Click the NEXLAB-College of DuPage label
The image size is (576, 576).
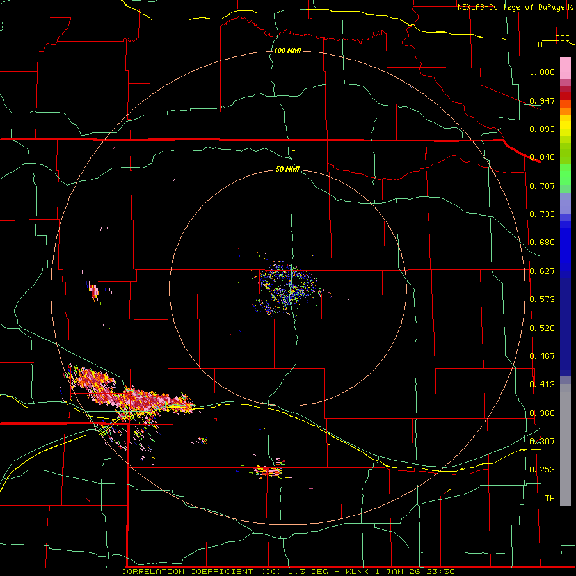coord(511,7)
